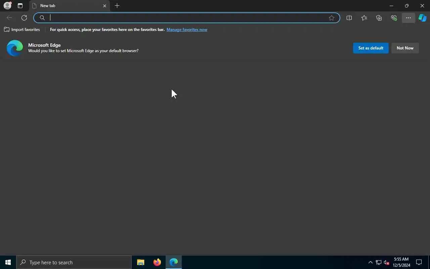This screenshot has height=269, width=430.
Task: Open muted volume tray icon
Action: (x=386, y=262)
